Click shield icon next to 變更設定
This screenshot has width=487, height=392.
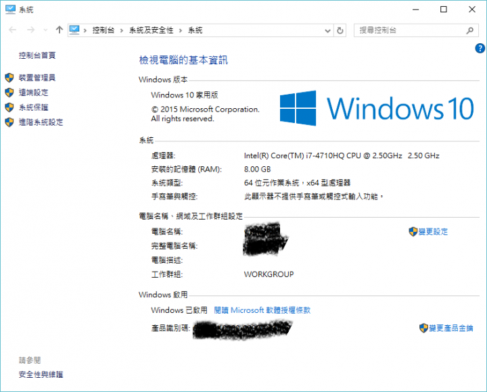pyautogui.click(x=413, y=232)
